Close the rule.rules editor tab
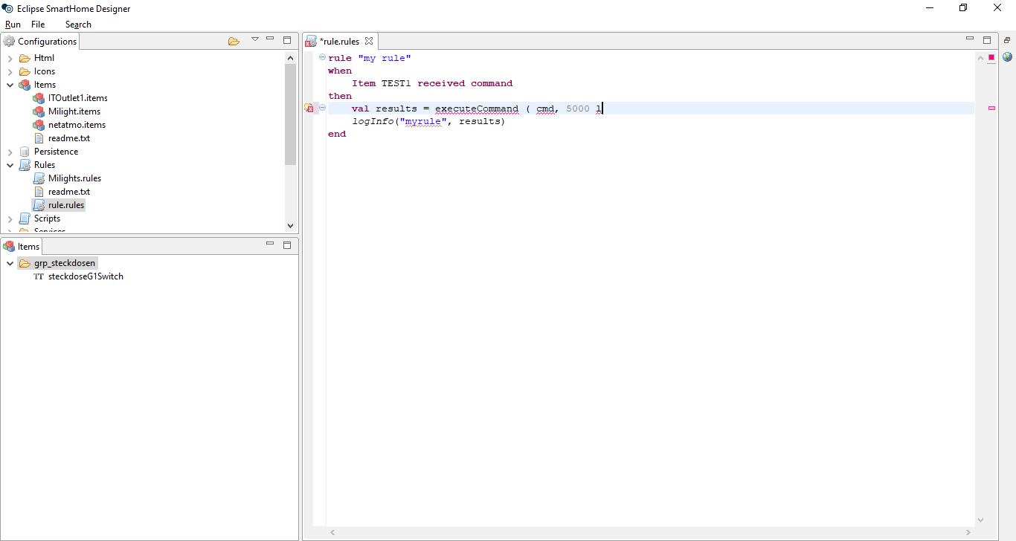This screenshot has height=541, width=1016. (x=368, y=41)
